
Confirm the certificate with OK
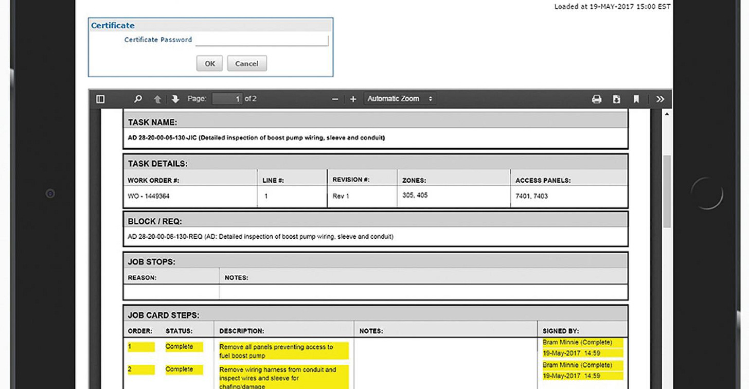tap(209, 63)
